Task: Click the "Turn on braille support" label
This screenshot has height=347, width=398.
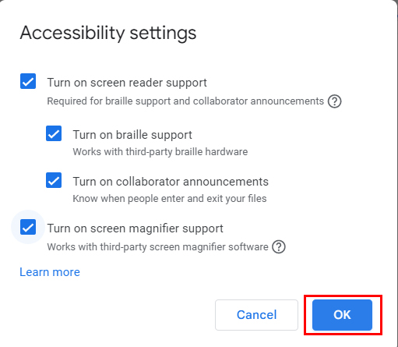Action: pyautogui.click(x=132, y=135)
